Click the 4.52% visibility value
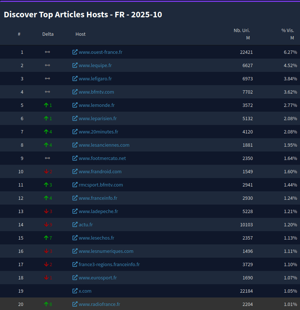This screenshot has height=310, width=300. 290,66
